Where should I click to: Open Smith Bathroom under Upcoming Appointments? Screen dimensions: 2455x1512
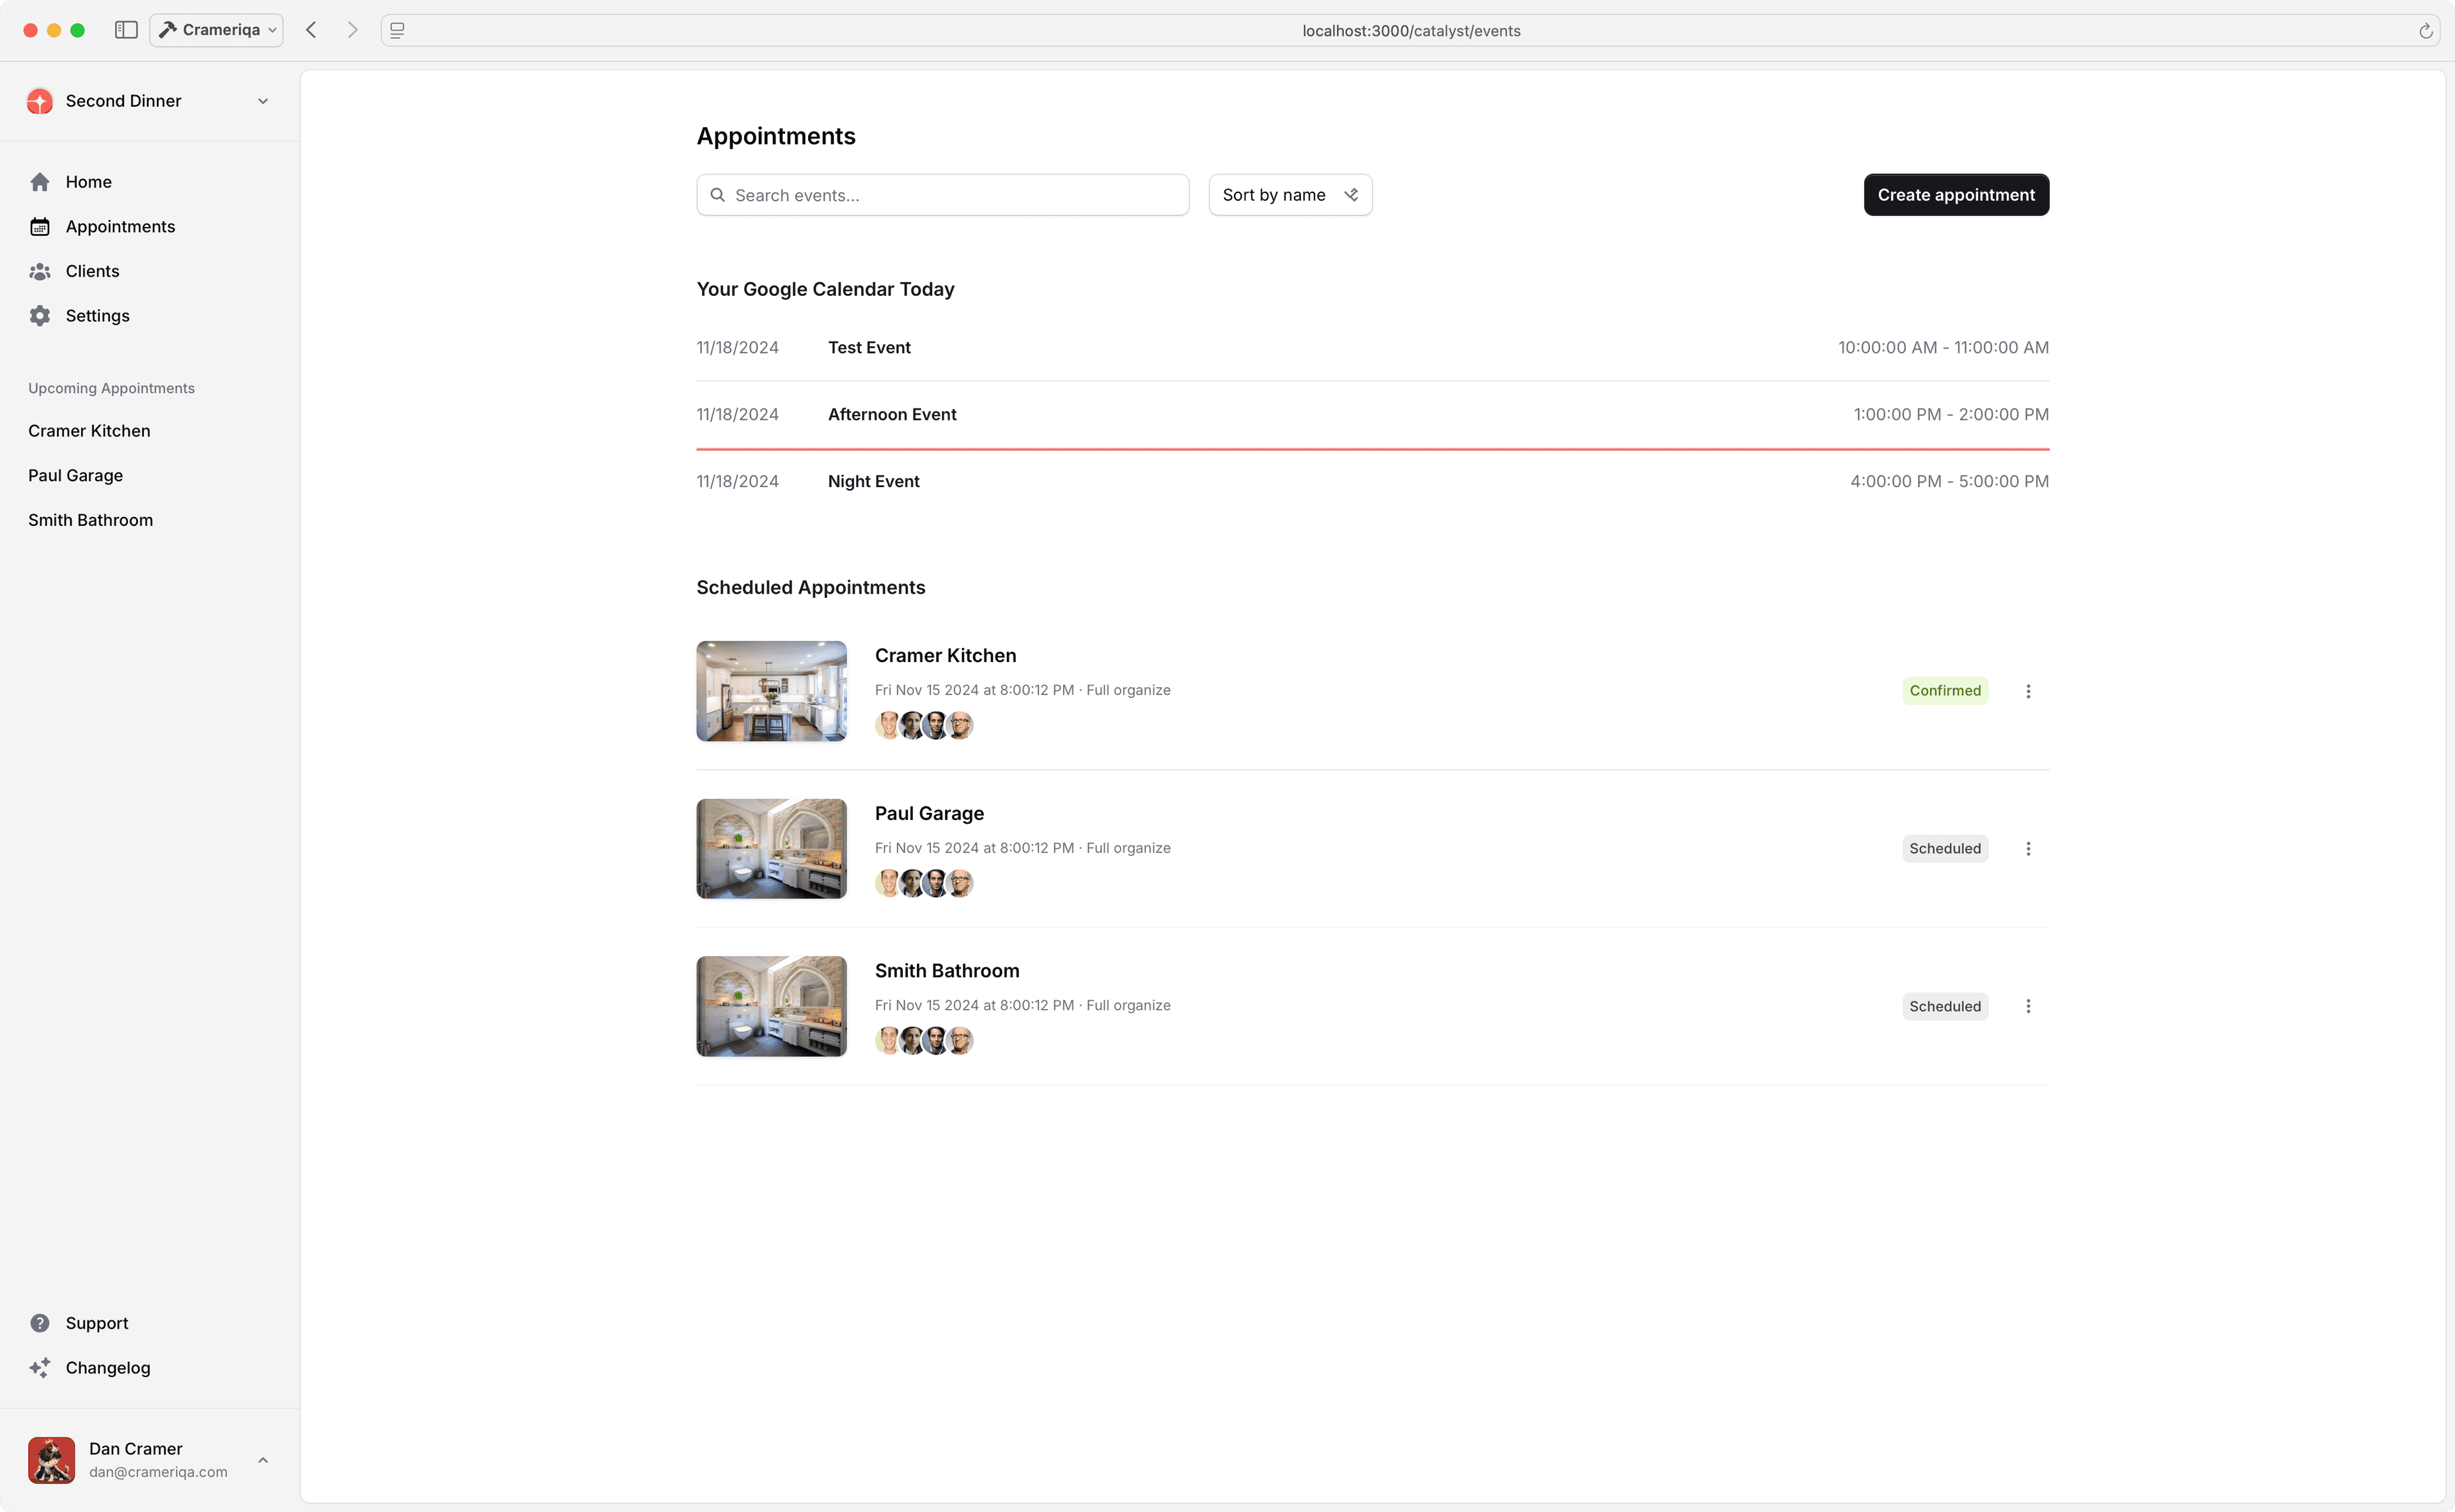91,520
